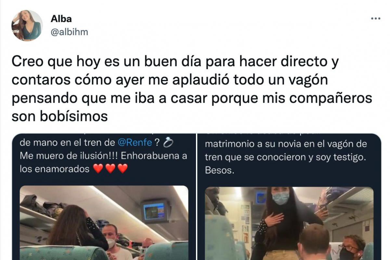Click the text 'los enamorados' in left screenshot

pyautogui.click(x=54, y=169)
